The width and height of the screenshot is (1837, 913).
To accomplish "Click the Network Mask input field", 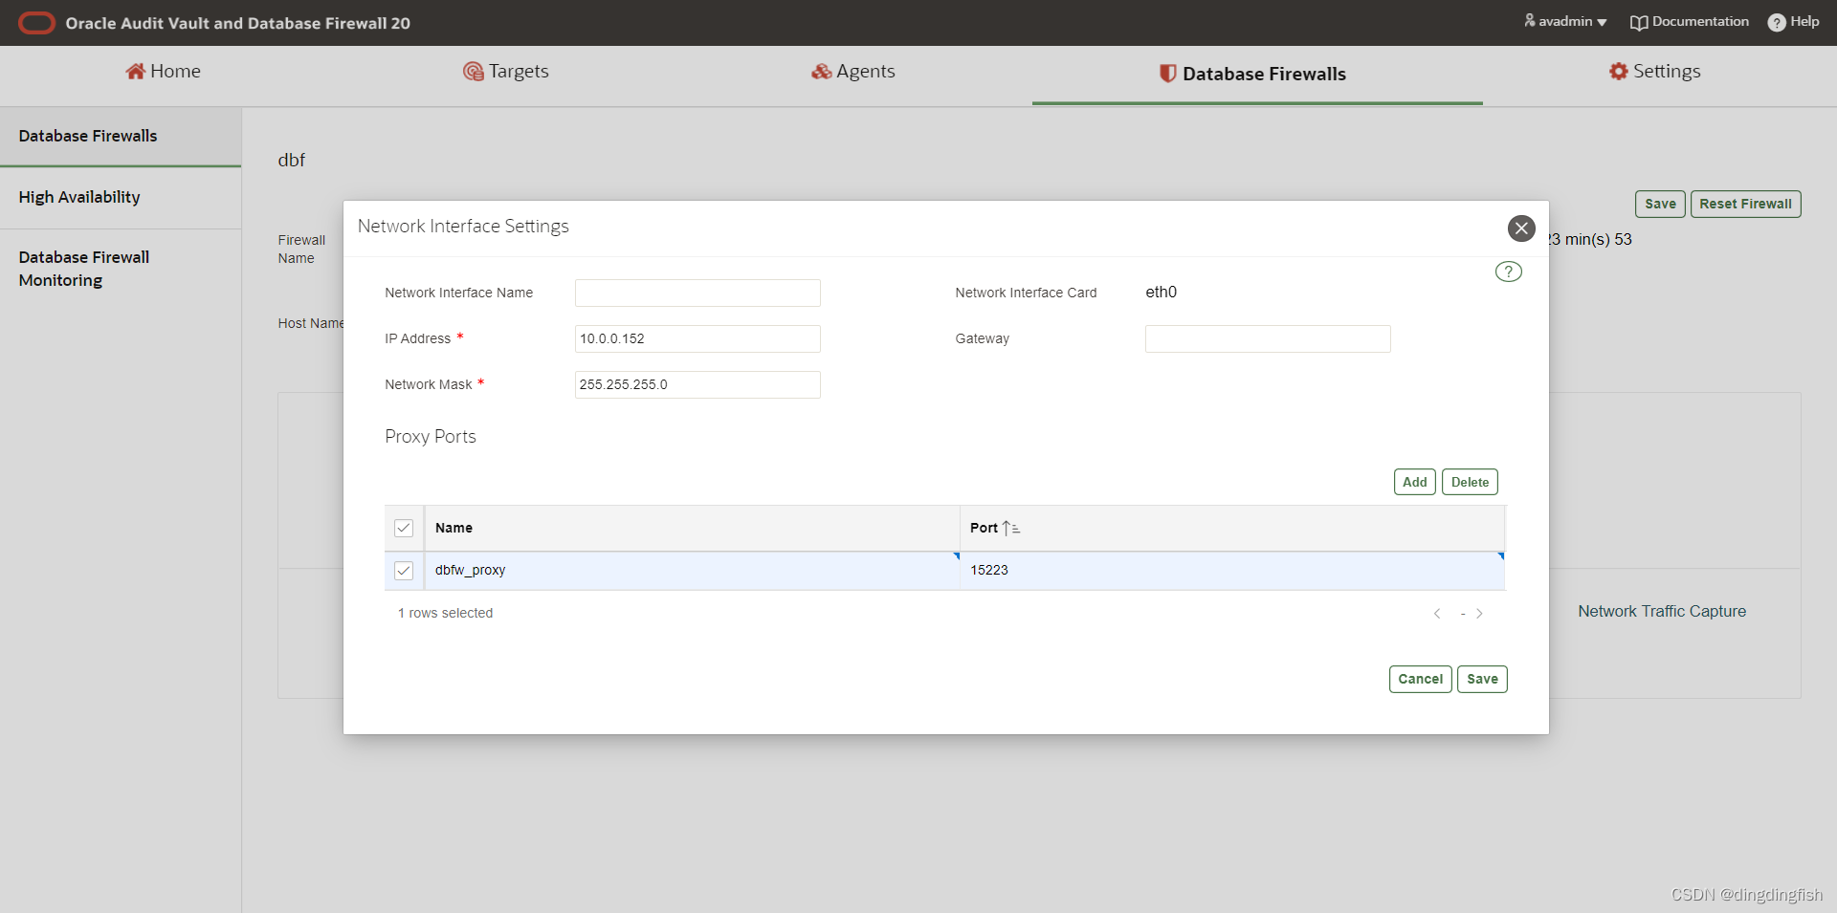I will [x=697, y=384].
